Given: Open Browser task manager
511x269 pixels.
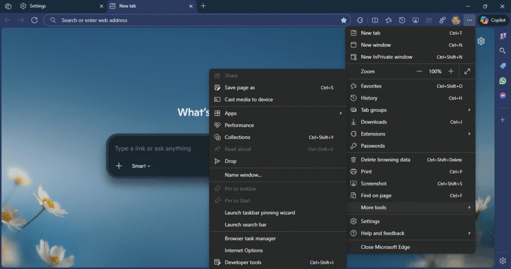Looking at the screenshot, I should pyautogui.click(x=277, y=239).
